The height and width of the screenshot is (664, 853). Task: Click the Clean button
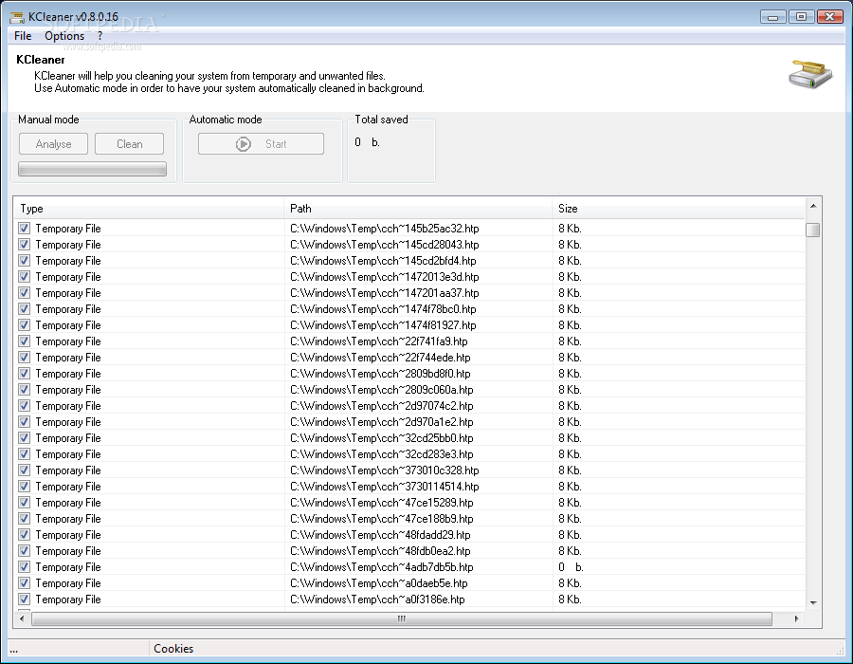(130, 144)
